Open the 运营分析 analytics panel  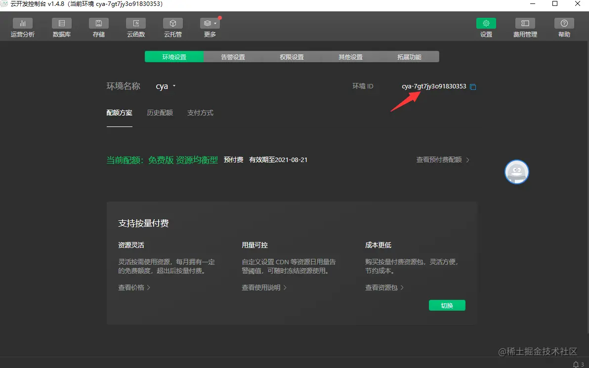23,27
